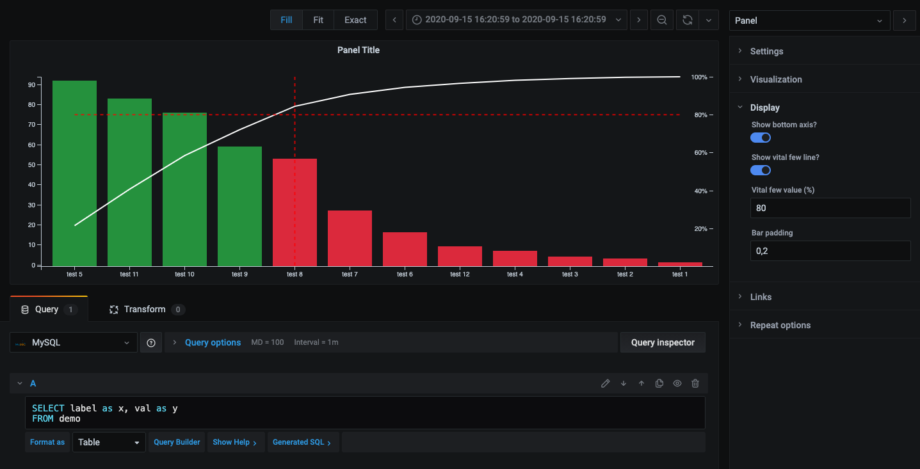Click the data source help icon
This screenshot has height=469, width=920.
click(x=151, y=342)
